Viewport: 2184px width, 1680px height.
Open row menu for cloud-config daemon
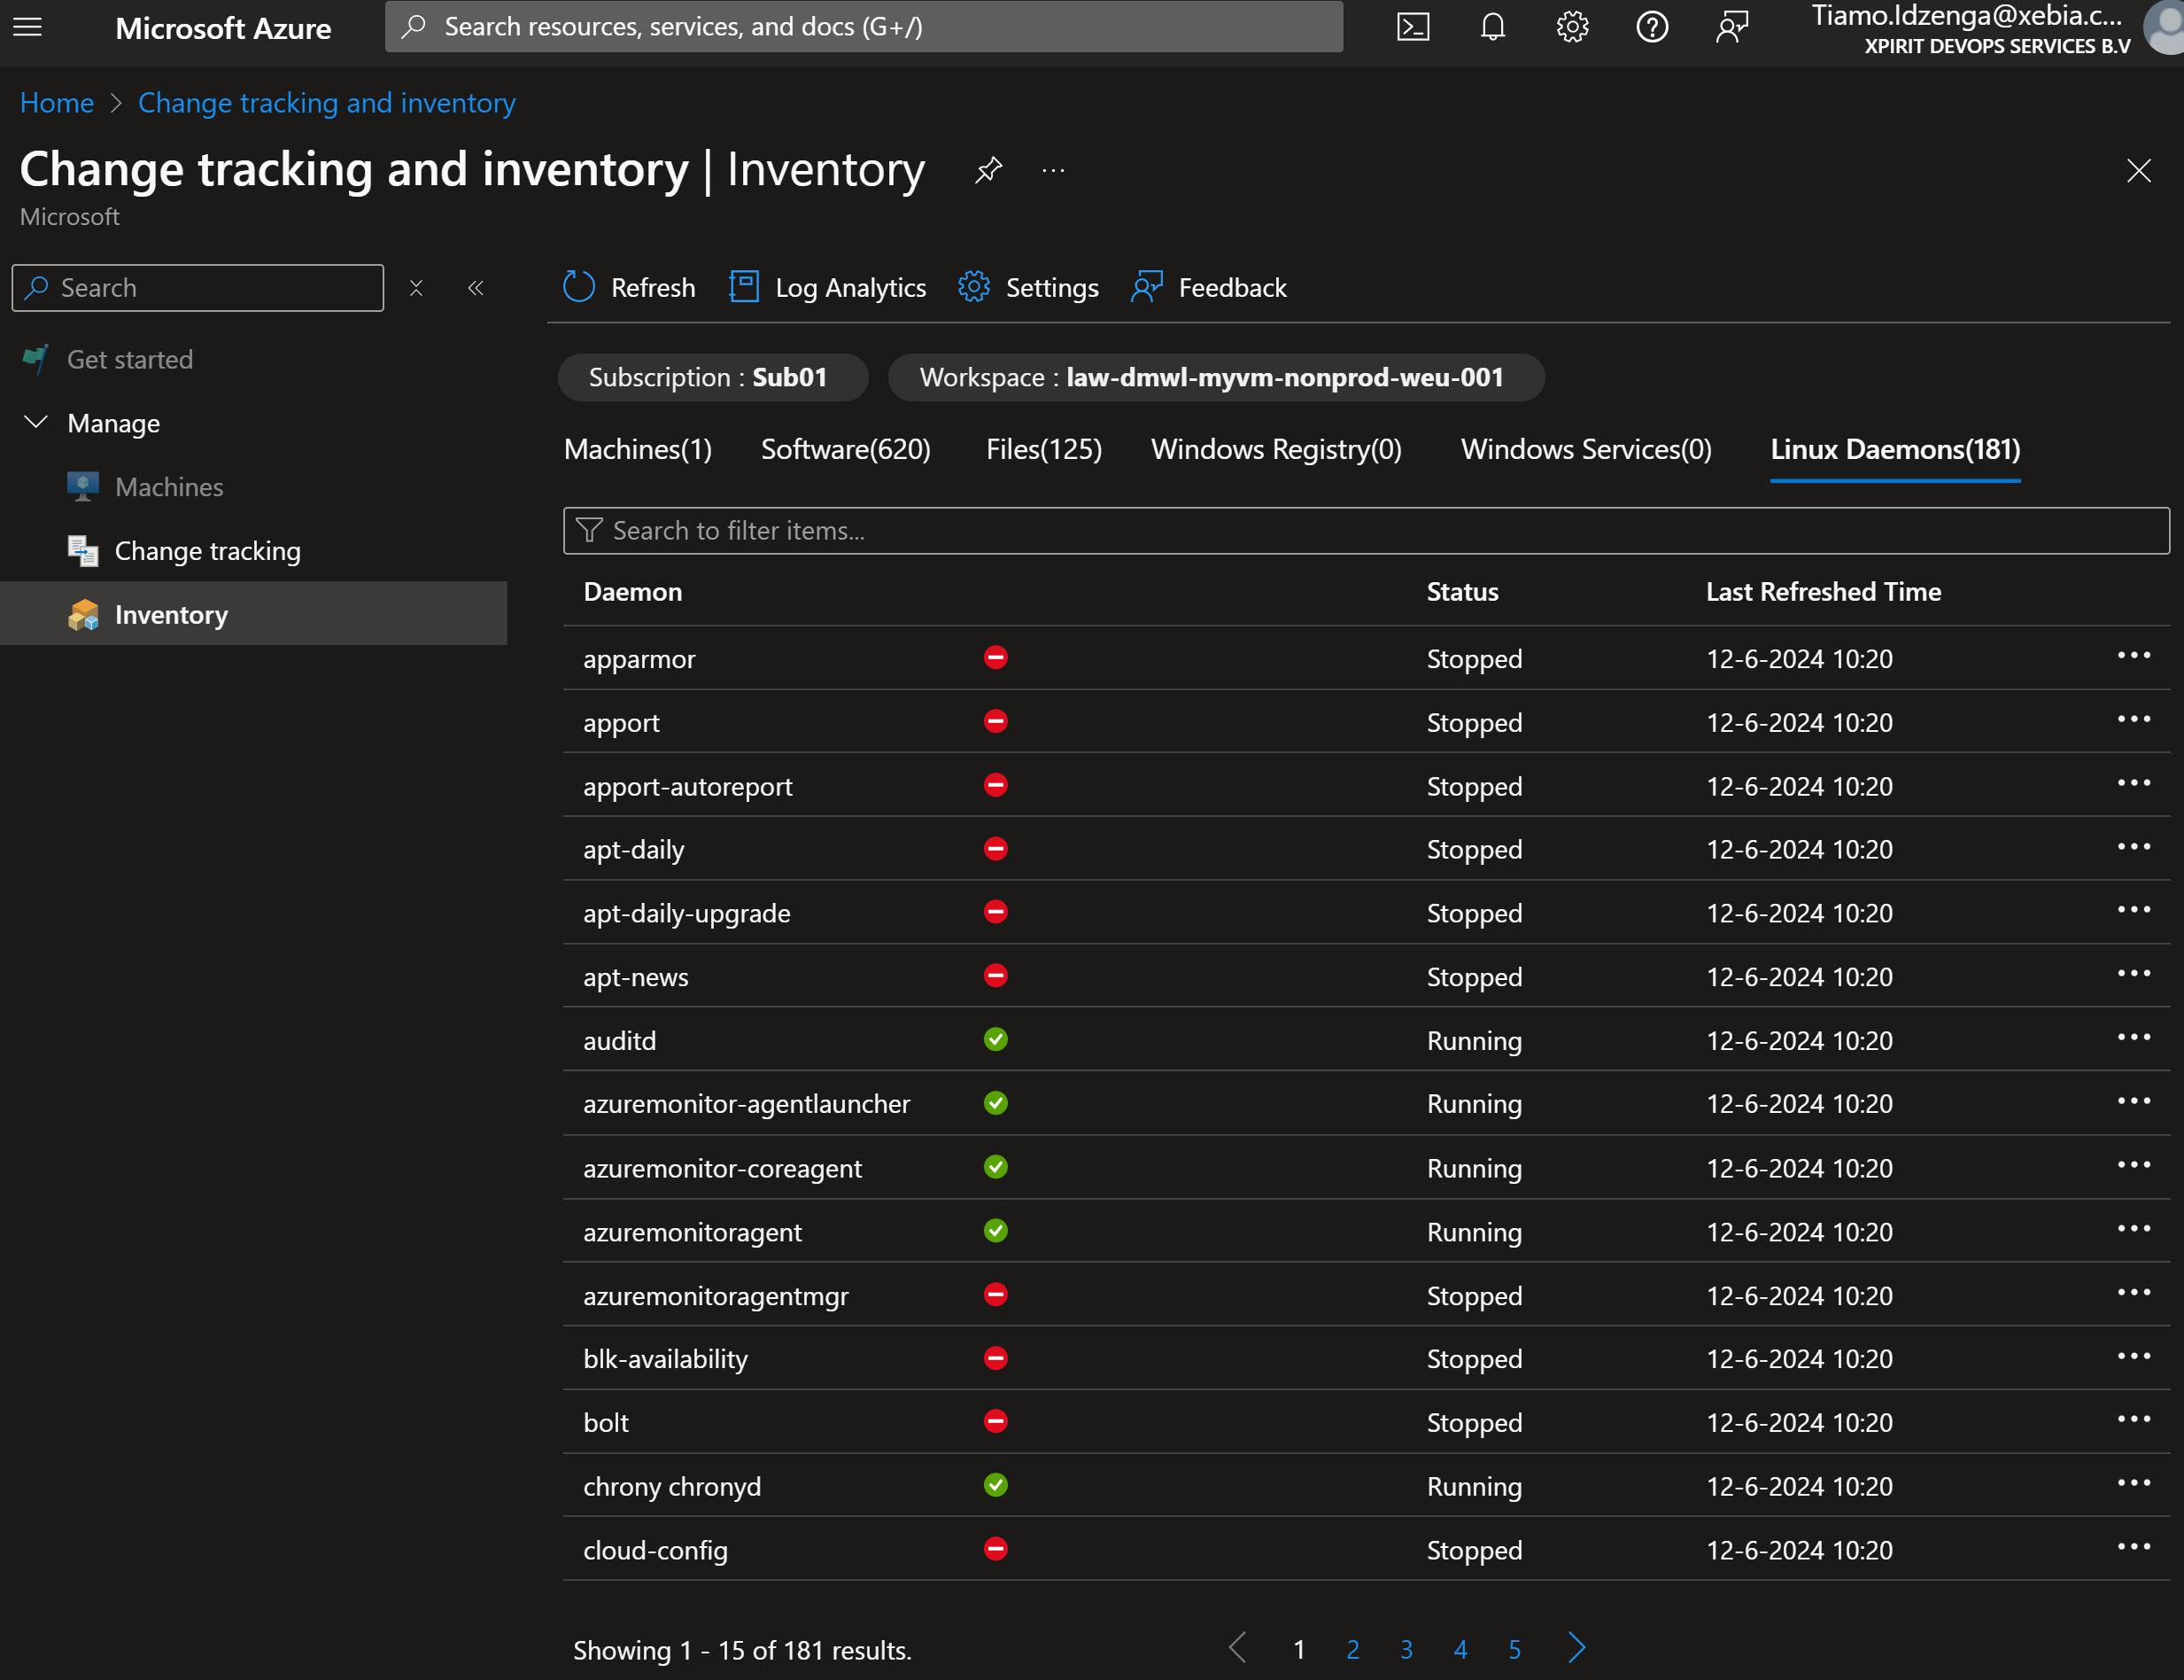[x=2133, y=1547]
